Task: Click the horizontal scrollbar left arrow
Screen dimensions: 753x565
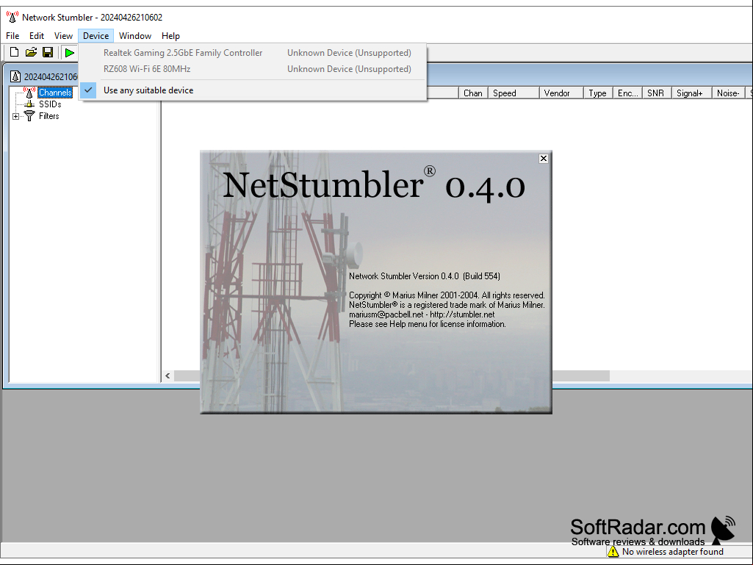Action: (167, 375)
